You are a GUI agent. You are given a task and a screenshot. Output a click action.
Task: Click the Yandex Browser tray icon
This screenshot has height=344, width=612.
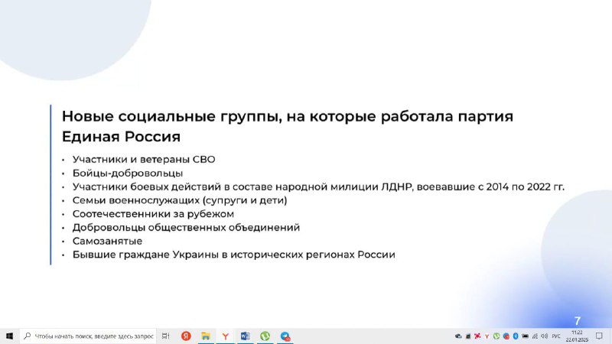[x=487, y=336]
